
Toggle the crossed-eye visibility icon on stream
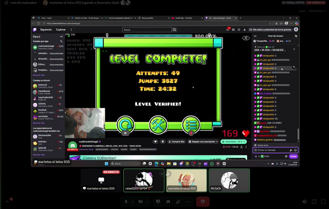point(246,38)
